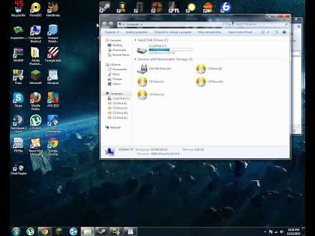Click the Computer address bar
The width and height of the screenshot is (315, 236).
(x=171, y=24)
